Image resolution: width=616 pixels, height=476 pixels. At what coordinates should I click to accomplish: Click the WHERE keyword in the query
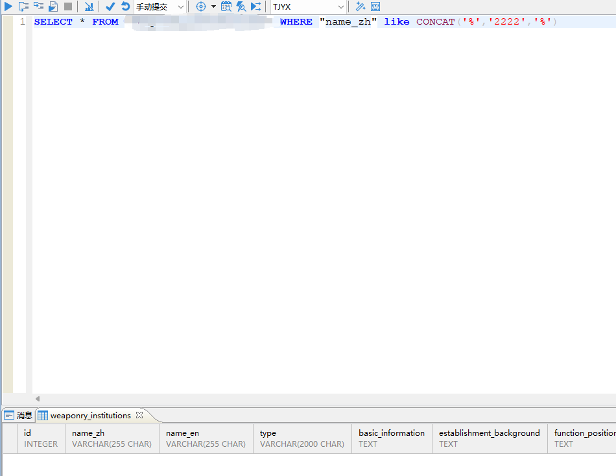(296, 21)
